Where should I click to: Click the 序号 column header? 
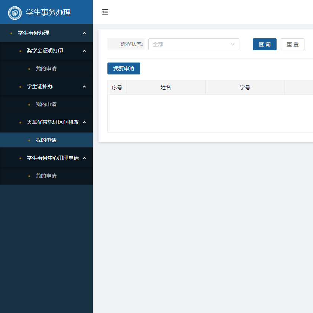click(117, 87)
